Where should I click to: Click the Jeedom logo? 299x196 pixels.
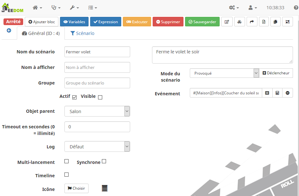pyautogui.click(x=13, y=8)
